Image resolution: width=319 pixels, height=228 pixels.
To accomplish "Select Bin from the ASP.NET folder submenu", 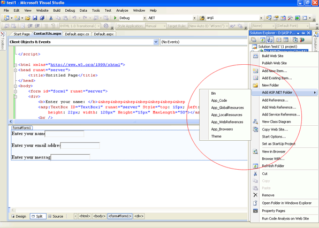I will (x=225, y=93).
